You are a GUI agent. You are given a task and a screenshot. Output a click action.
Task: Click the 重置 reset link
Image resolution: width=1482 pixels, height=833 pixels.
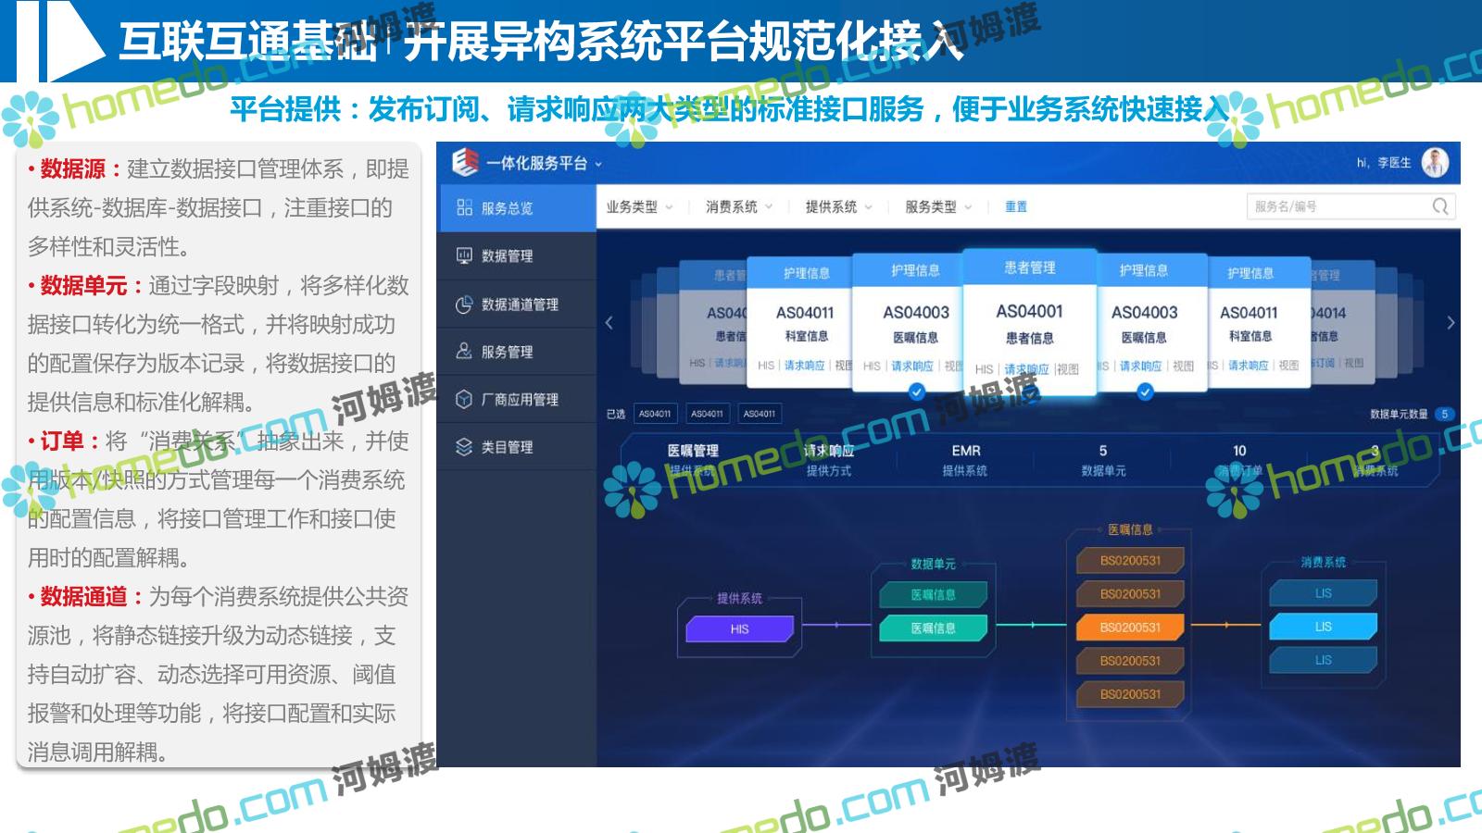pyautogui.click(x=1016, y=207)
